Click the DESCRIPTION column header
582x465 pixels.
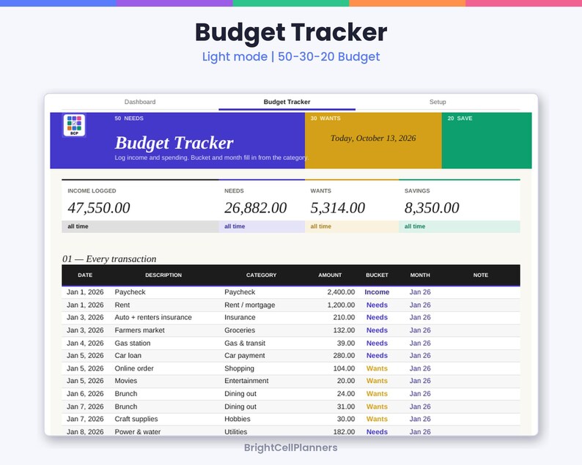pos(163,275)
